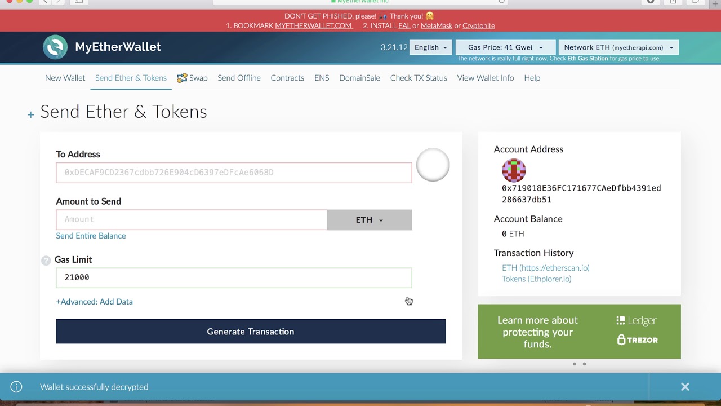Screen dimensions: 721x406
Task: Open the Help tab
Action: 532,78
